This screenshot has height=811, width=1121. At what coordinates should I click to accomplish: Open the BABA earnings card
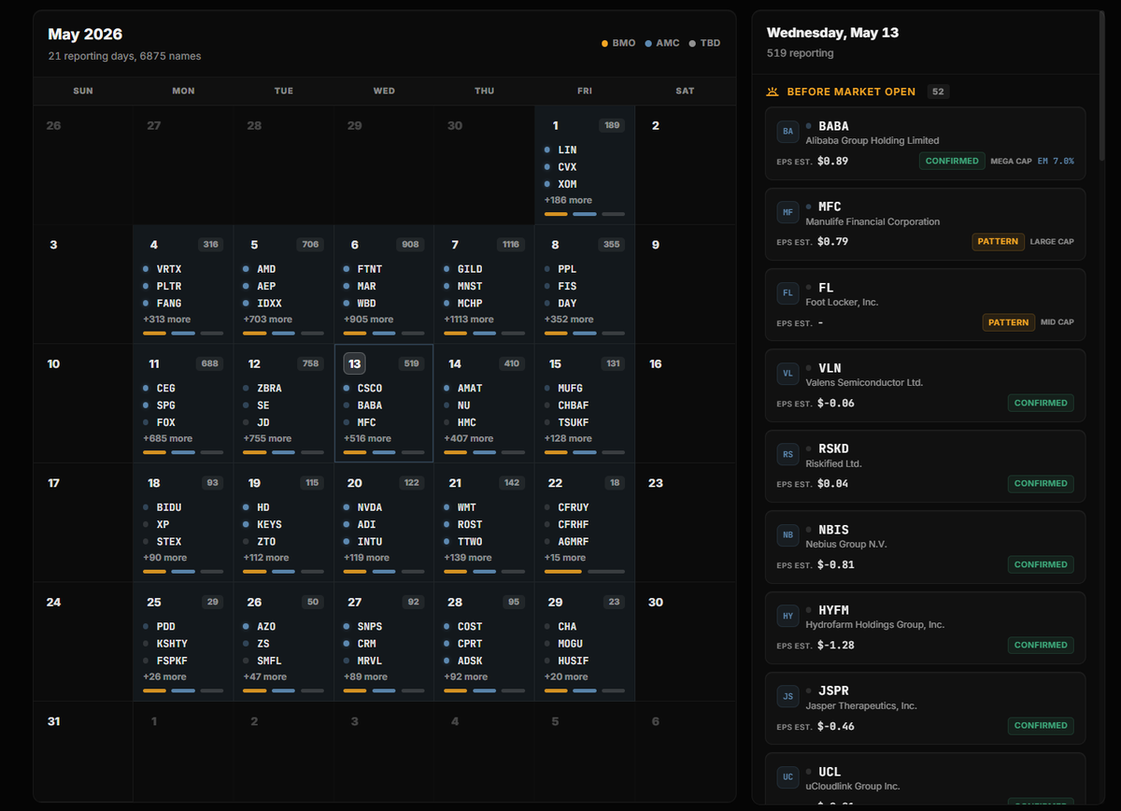(925, 144)
